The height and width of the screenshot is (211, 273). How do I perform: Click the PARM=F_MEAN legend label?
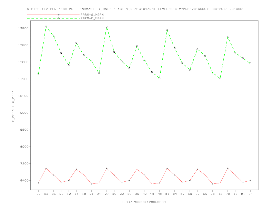92,18
